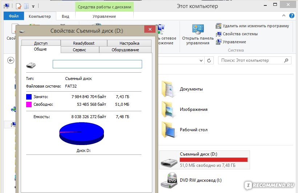Click the removable drive icon in dialog
The width and height of the screenshot is (298, 193).
(x=31, y=65)
